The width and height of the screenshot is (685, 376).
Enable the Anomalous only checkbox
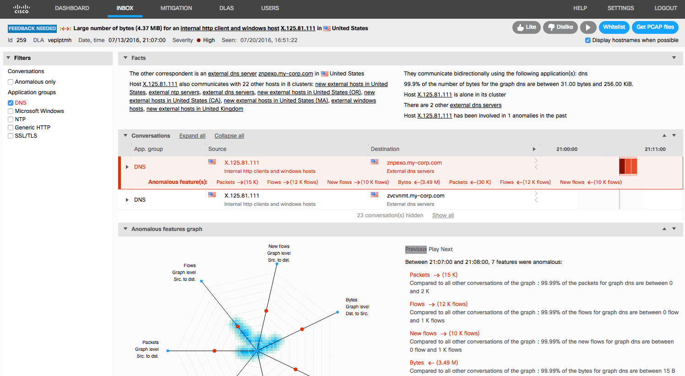click(x=11, y=82)
